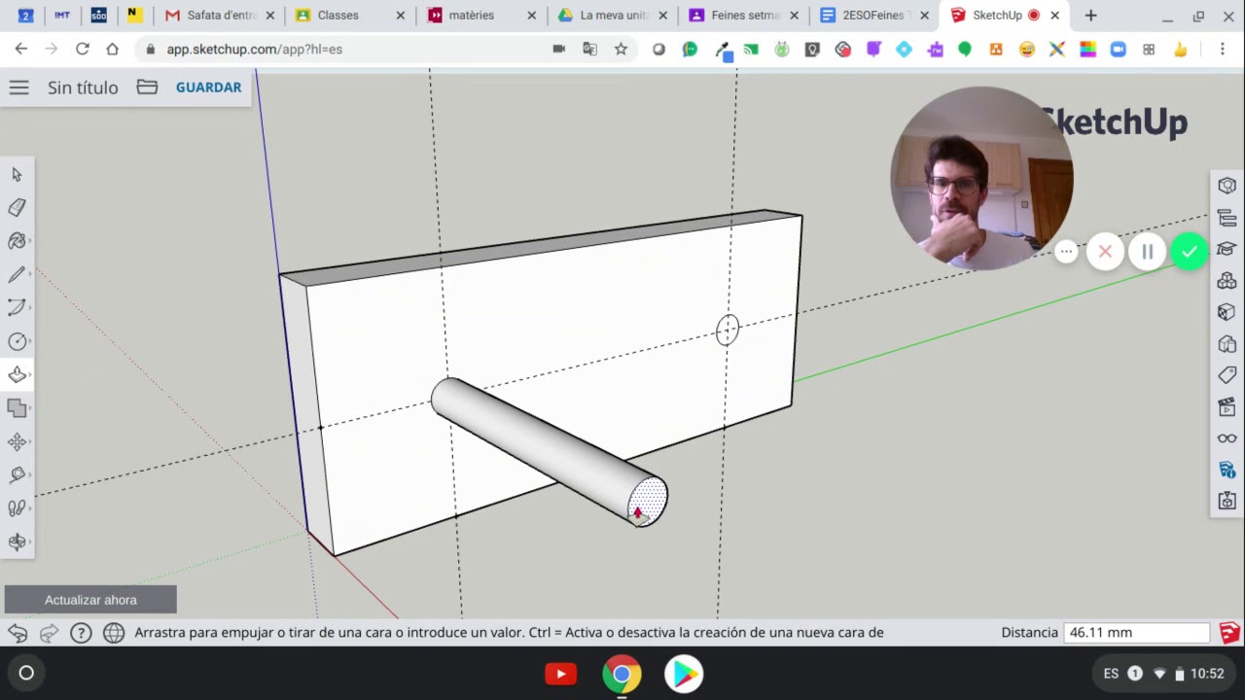Open the Styles panel
This screenshot has width=1245, height=700.
point(1227,344)
